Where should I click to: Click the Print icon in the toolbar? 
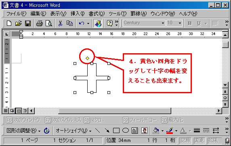(x=40, y=23)
